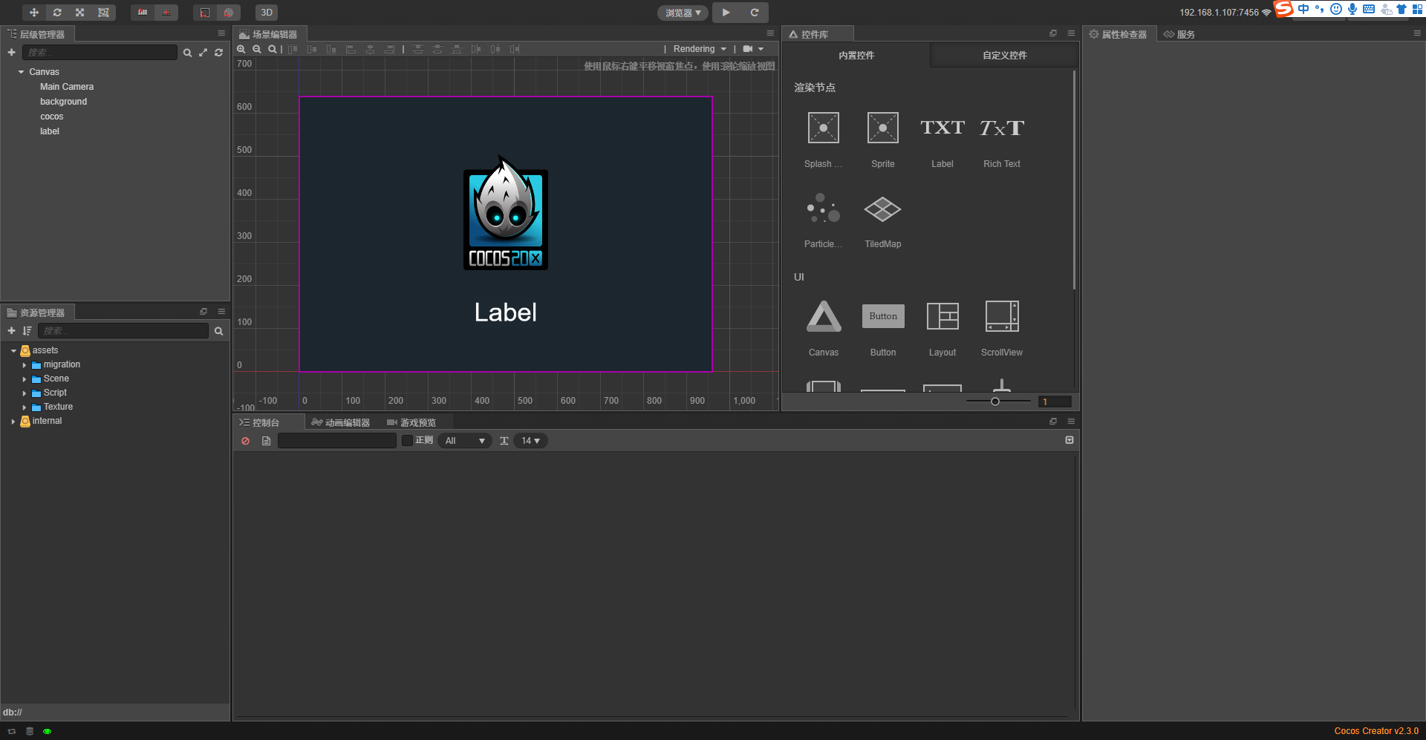The width and height of the screenshot is (1426, 740).
Task: Toggle the regex 正则 checkbox in console
Action: pyautogui.click(x=407, y=441)
